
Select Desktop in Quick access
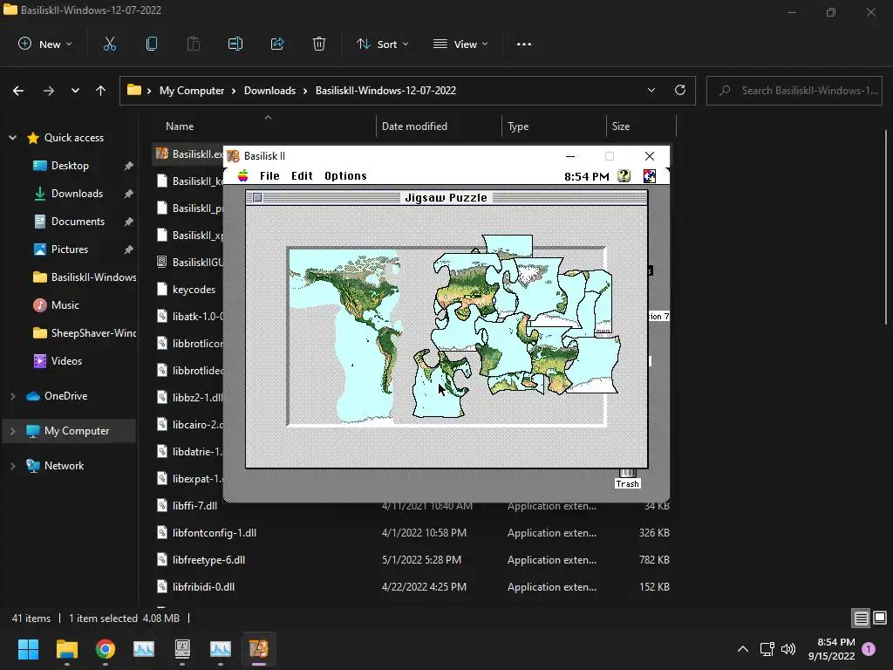pyautogui.click(x=70, y=165)
